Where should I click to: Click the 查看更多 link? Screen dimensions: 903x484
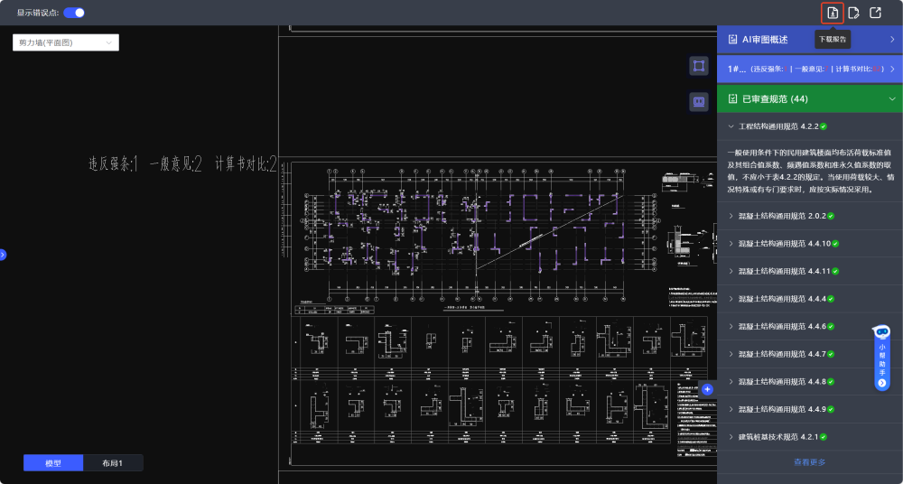click(809, 462)
